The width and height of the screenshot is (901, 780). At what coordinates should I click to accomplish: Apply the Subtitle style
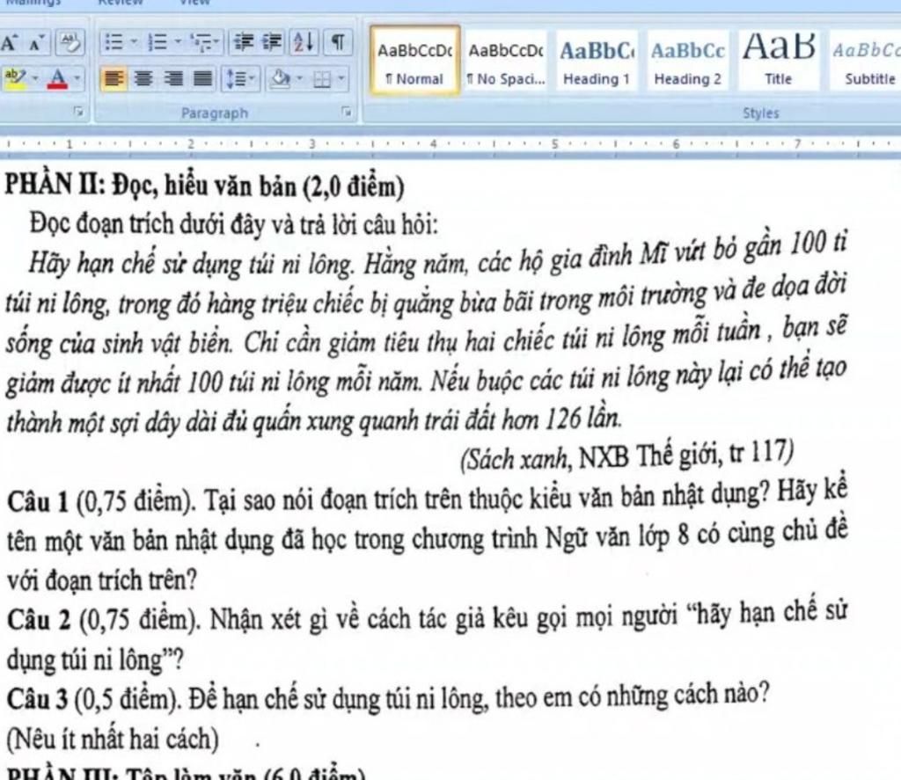point(867,61)
